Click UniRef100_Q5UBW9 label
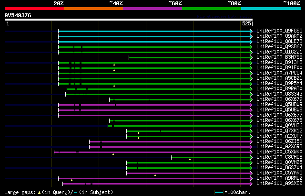305x196 pixels. (x=279, y=105)
